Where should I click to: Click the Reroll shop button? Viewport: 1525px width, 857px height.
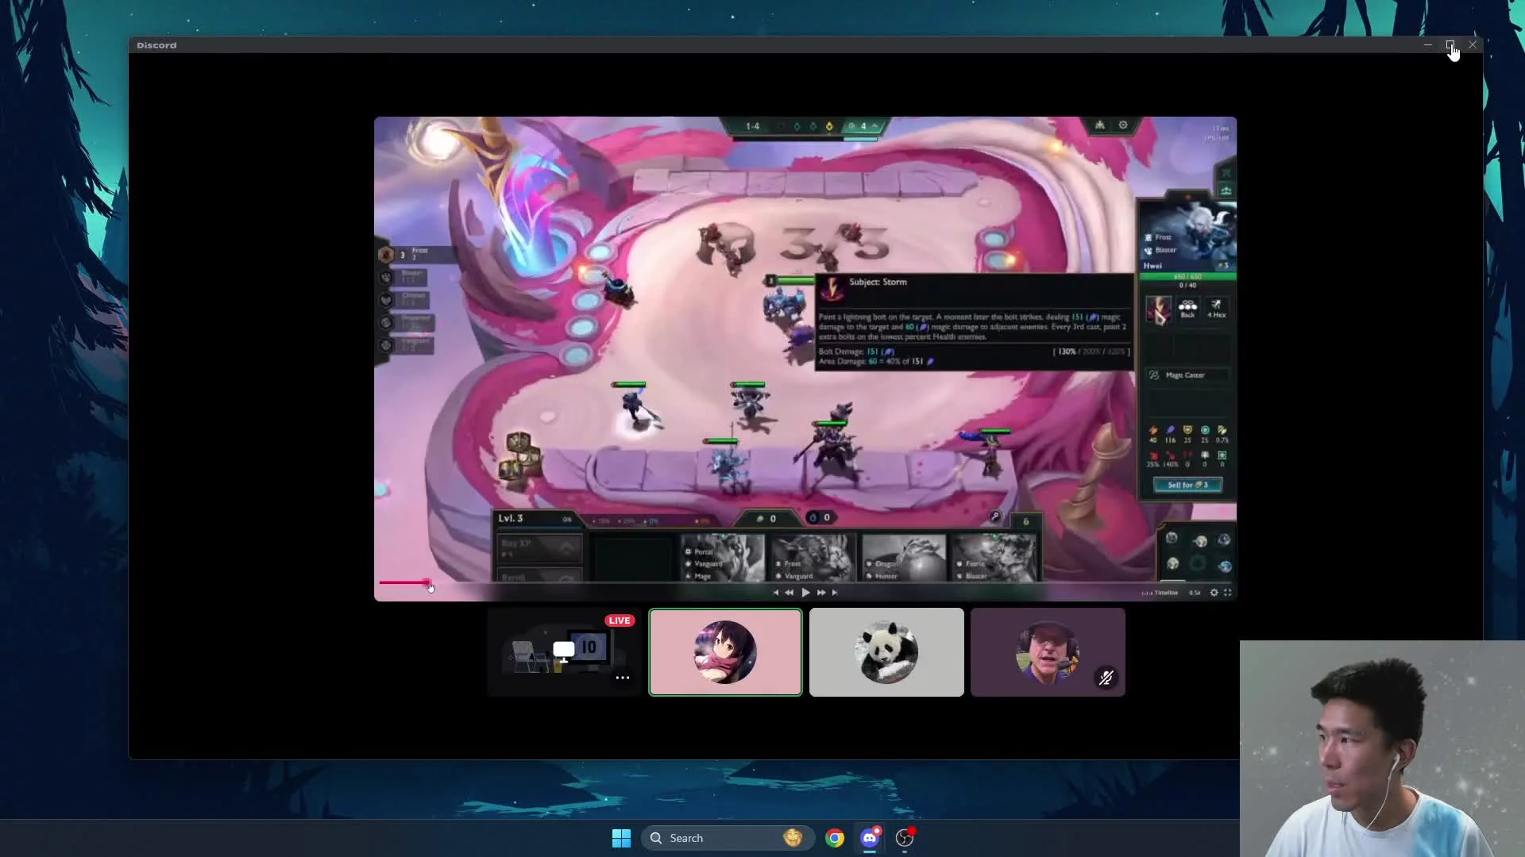pos(539,575)
